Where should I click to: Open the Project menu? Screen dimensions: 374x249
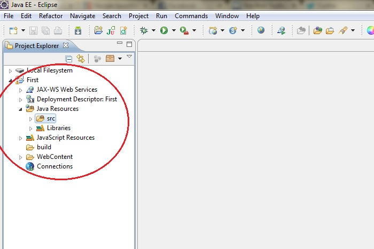pyautogui.click(x=138, y=16)
